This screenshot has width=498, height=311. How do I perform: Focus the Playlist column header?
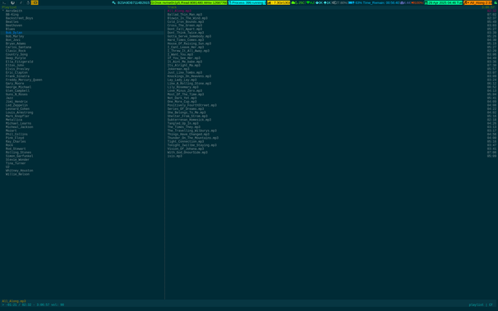(9, 7)
